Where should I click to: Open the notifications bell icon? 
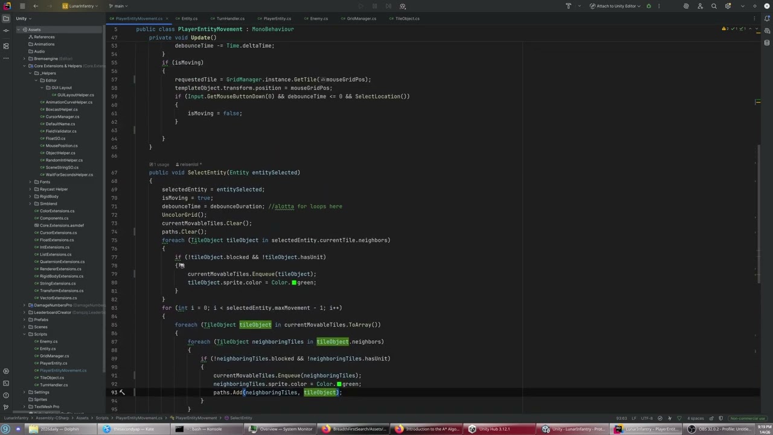(x=767, y=18)
